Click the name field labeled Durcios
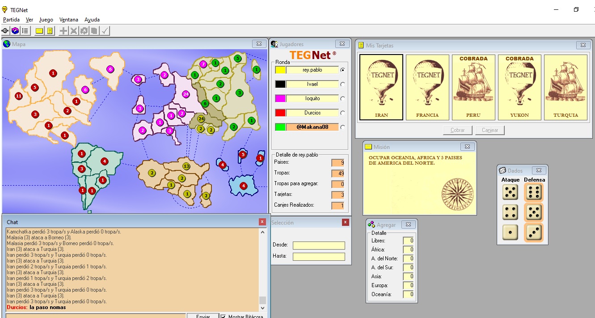Viewport: 595px width, 318px height. click(x=312, y=113)
